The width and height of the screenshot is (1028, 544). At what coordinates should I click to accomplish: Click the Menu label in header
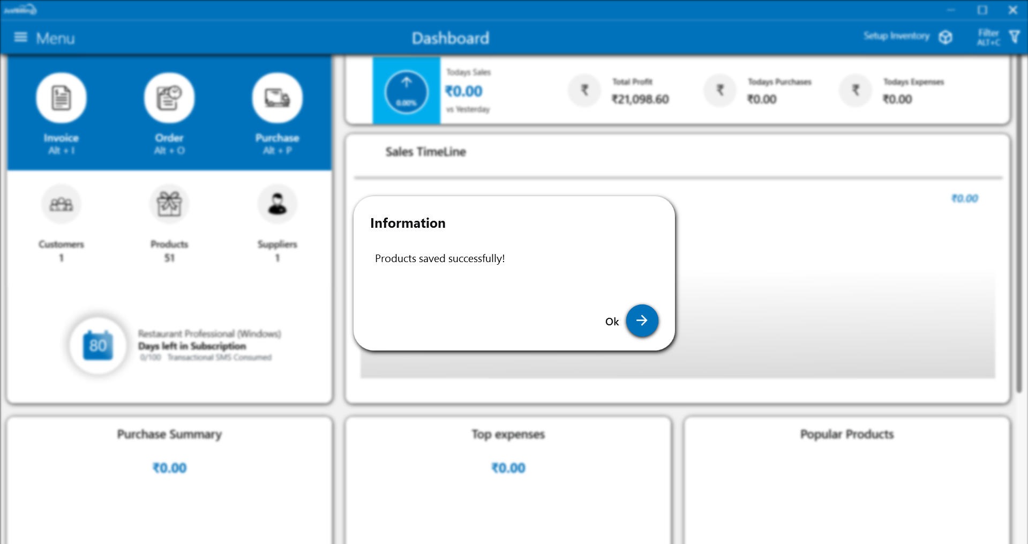(55, 38)
